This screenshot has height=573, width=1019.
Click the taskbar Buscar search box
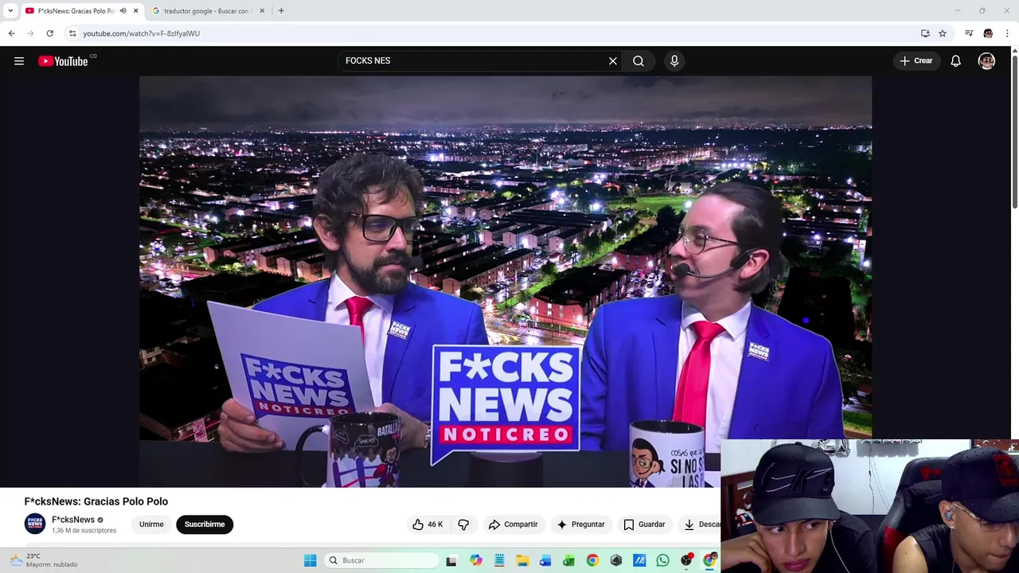tap(382, 560)
